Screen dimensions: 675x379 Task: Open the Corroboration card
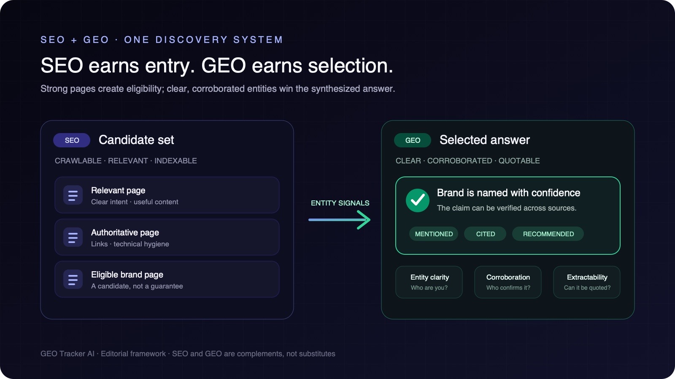click(x=508, y=282)
